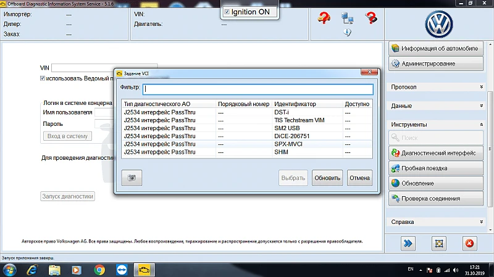Open Windows Start menu

coord(9,270)
